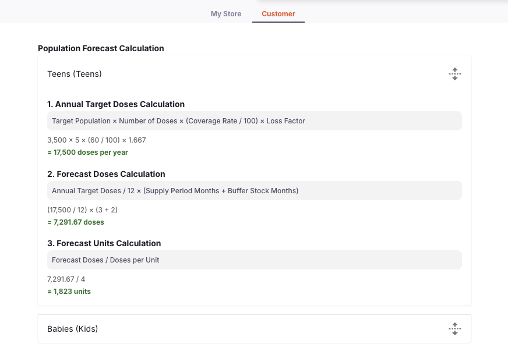Click the up-down arrows beside Teens (Teens)
Viewport: 508px width, 362px height.
pyautogui.click(x=454, y=74)
